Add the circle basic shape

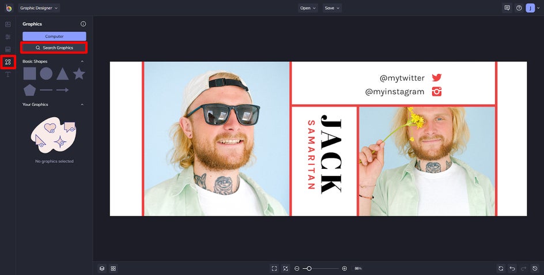coord(46,74)
